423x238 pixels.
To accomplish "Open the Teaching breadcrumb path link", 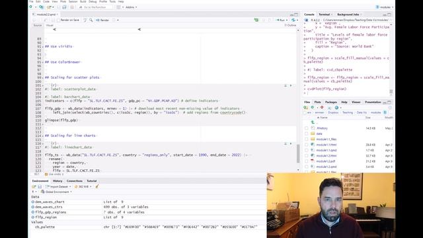I will 348,112.
